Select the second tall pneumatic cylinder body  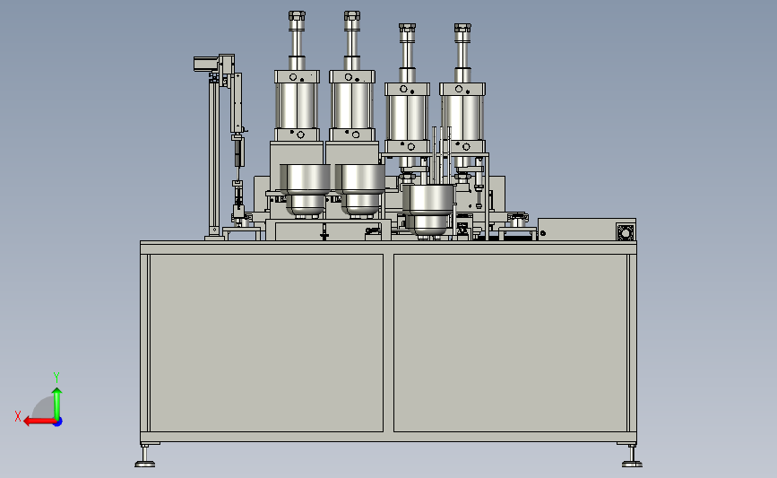coord(352,105)
